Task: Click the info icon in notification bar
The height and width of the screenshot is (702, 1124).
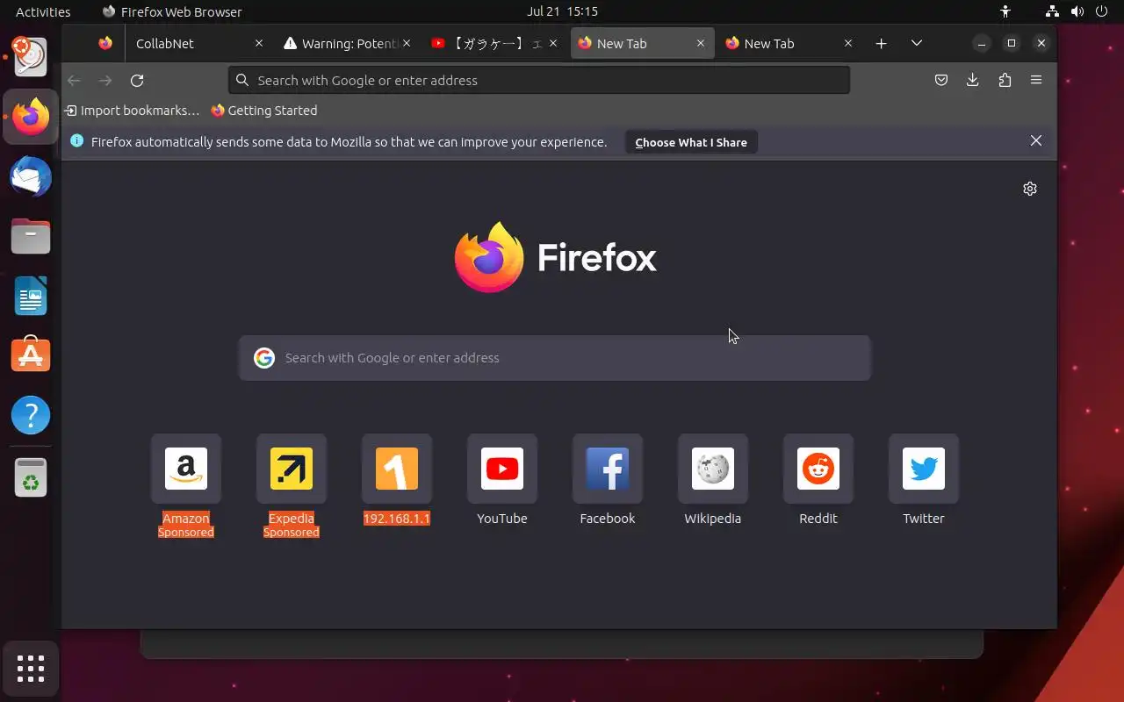Action: (x=76, y=141)
